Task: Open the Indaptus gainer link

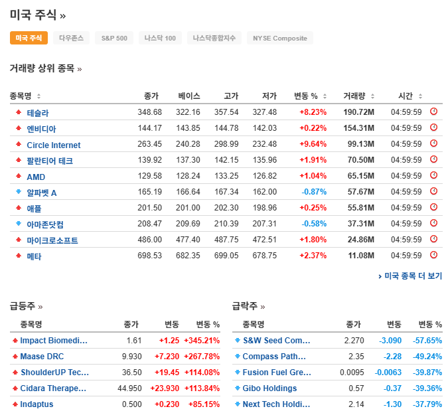Action: coord(37,404)
